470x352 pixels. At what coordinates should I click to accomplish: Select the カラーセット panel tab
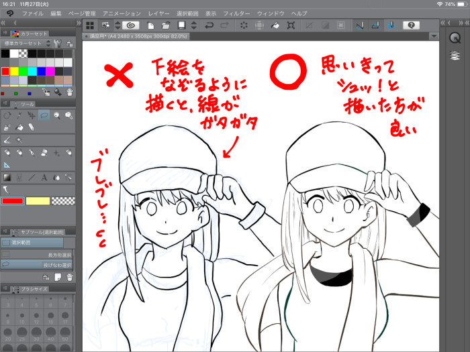tap(30, 34)
